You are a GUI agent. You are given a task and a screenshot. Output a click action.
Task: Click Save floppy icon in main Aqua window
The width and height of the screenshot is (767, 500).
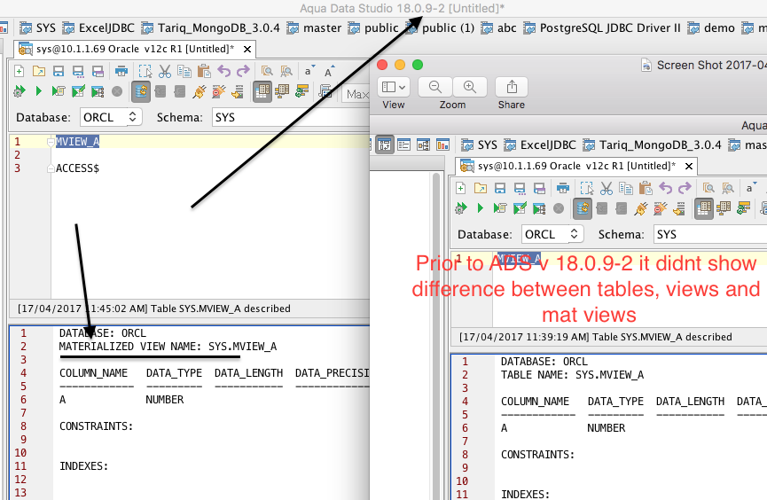(x=59, y=72)
